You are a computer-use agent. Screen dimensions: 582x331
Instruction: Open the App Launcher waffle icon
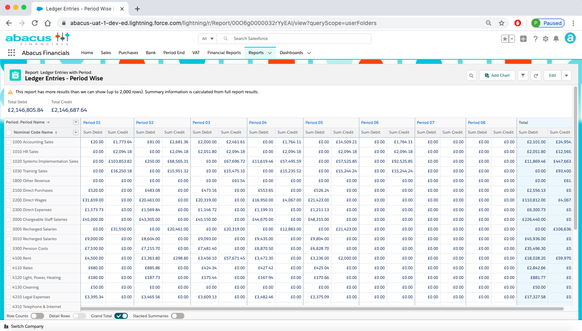[x=11, y=52]
